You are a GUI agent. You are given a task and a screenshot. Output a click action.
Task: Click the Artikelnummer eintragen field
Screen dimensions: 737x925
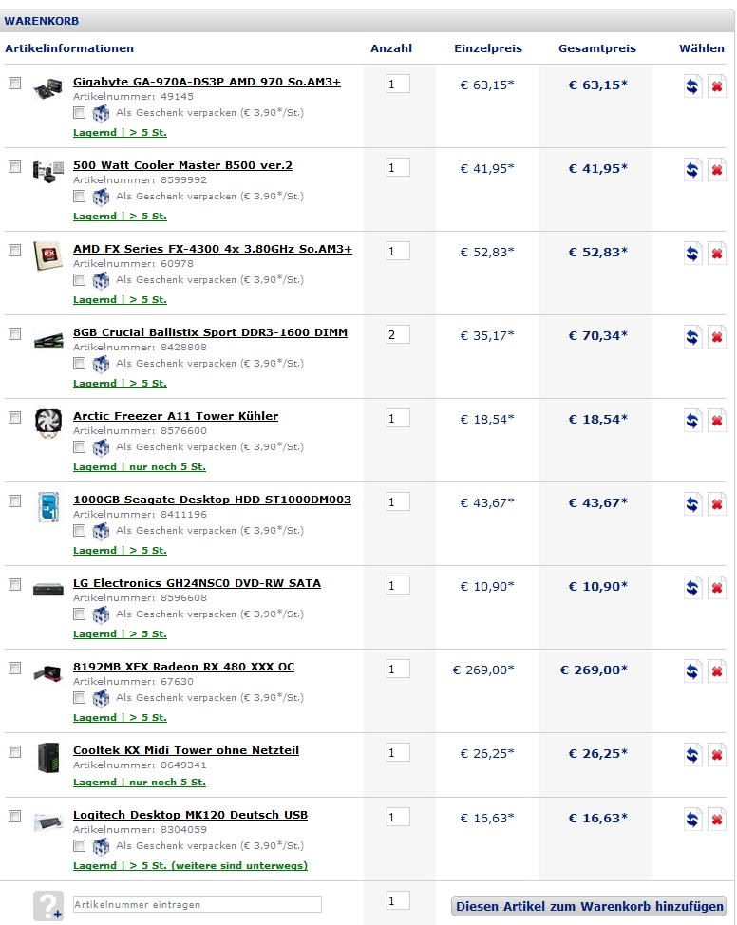pos(197,904)
